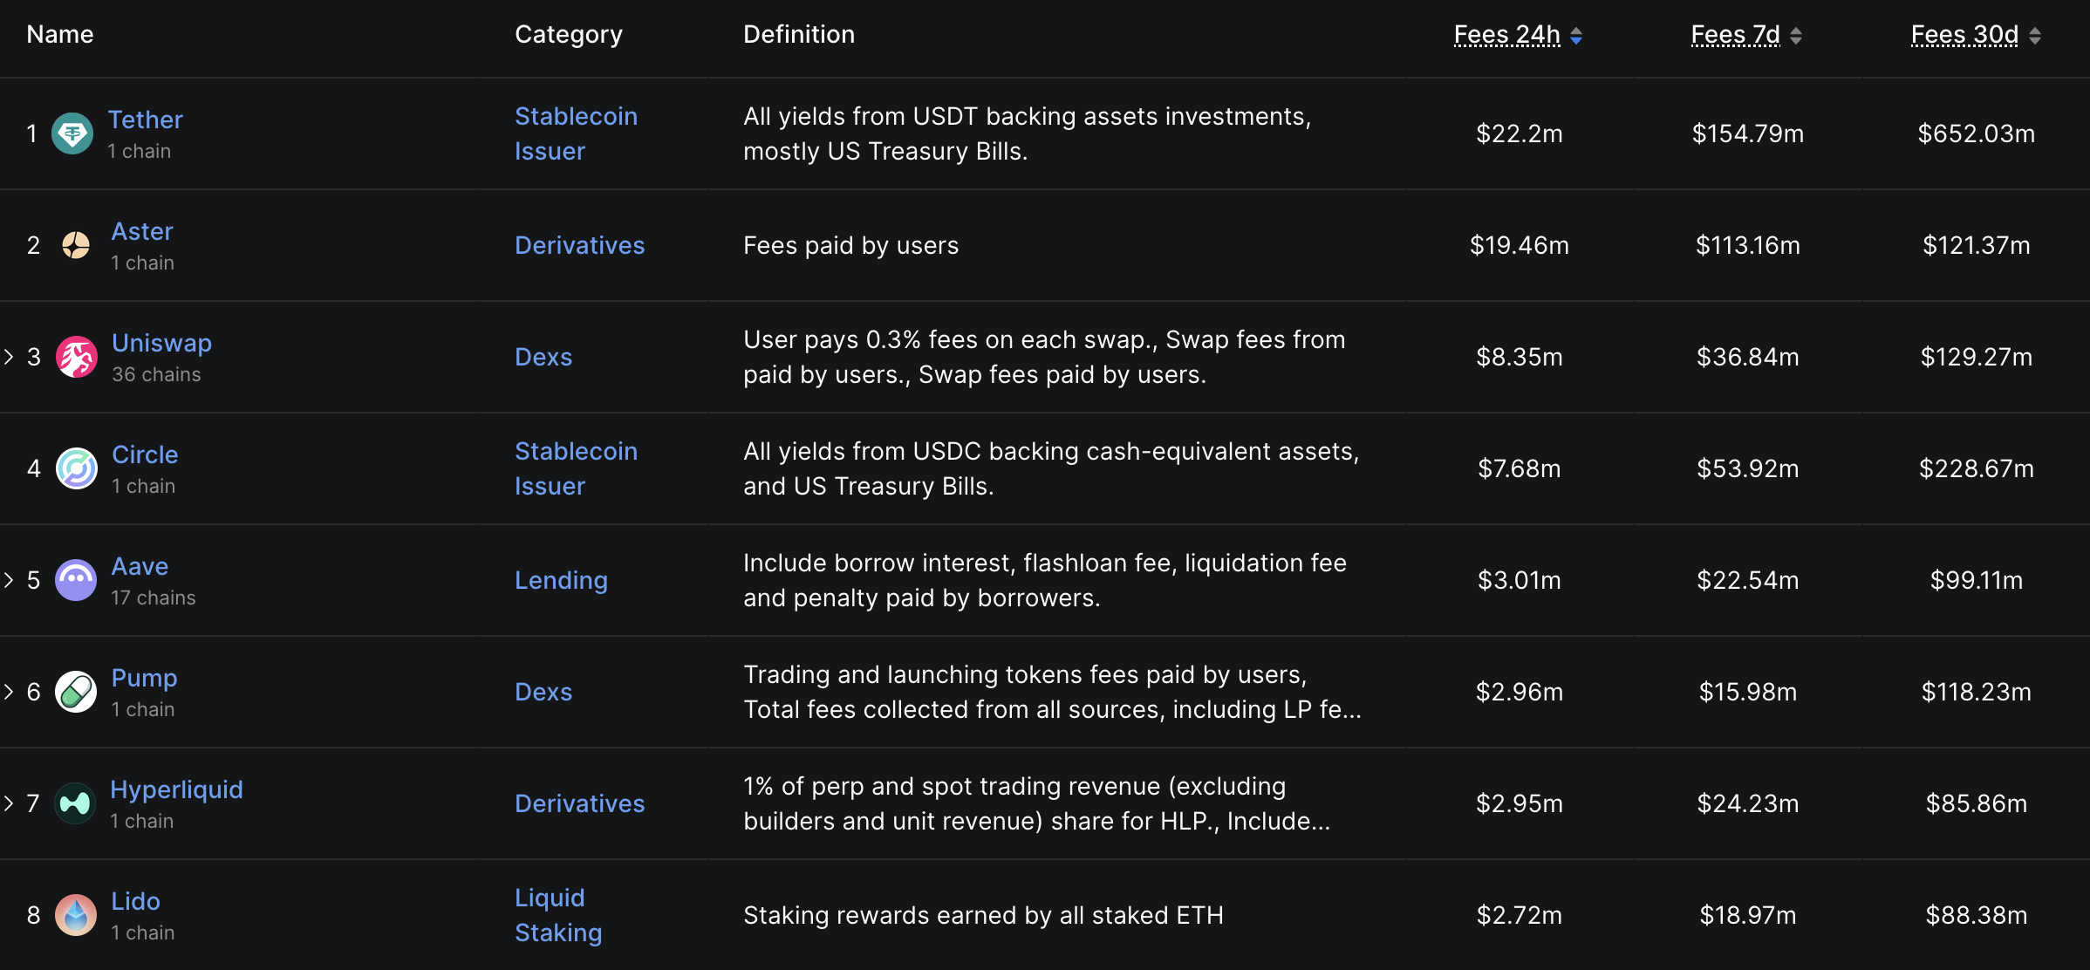Open the Aster protocol link

(x=142, y=231)
